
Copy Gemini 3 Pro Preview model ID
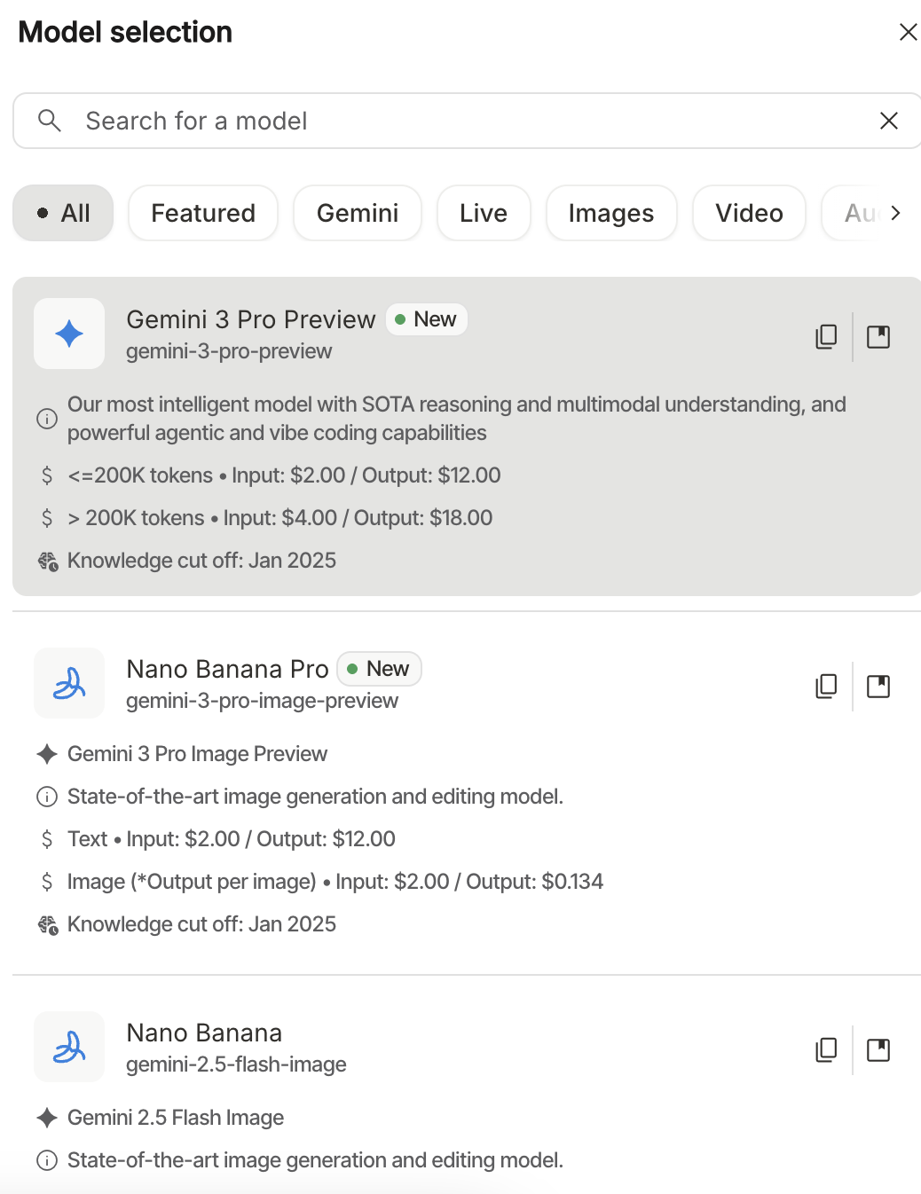tap(826, 337)
